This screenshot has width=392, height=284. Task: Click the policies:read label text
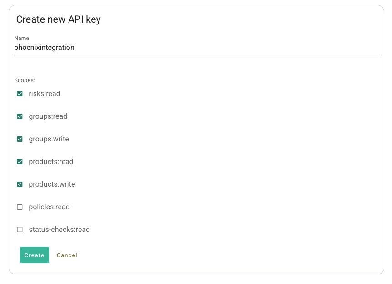[49, 207]
